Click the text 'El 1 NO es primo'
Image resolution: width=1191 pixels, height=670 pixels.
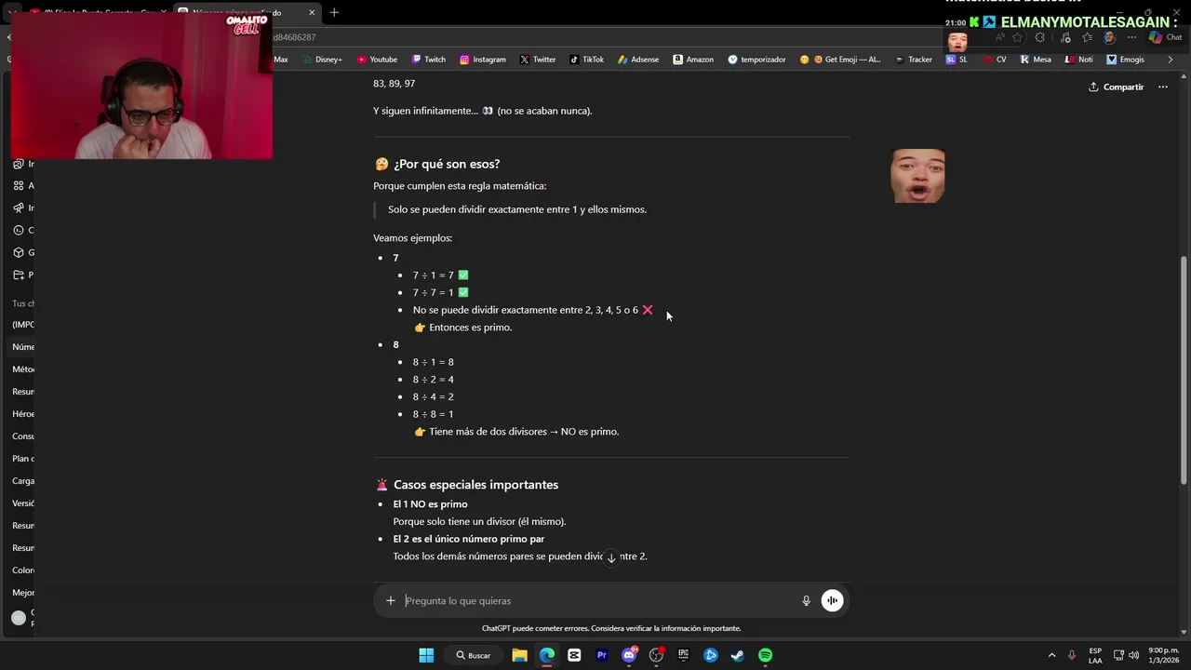[430, 504]
